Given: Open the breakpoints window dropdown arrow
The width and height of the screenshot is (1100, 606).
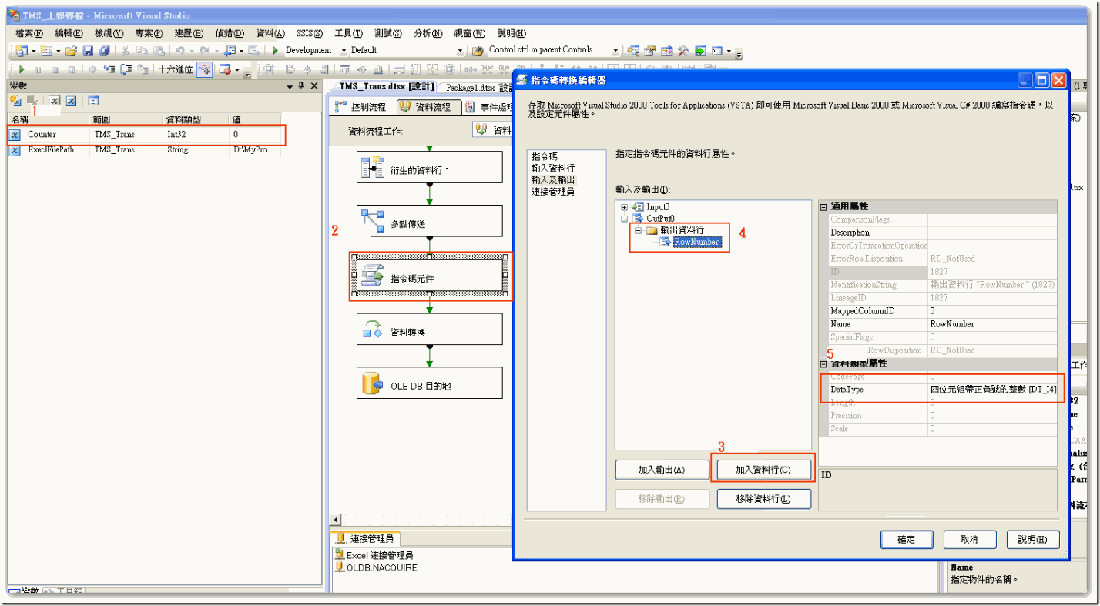Looking at the screenshot, I should click(236, 69).
